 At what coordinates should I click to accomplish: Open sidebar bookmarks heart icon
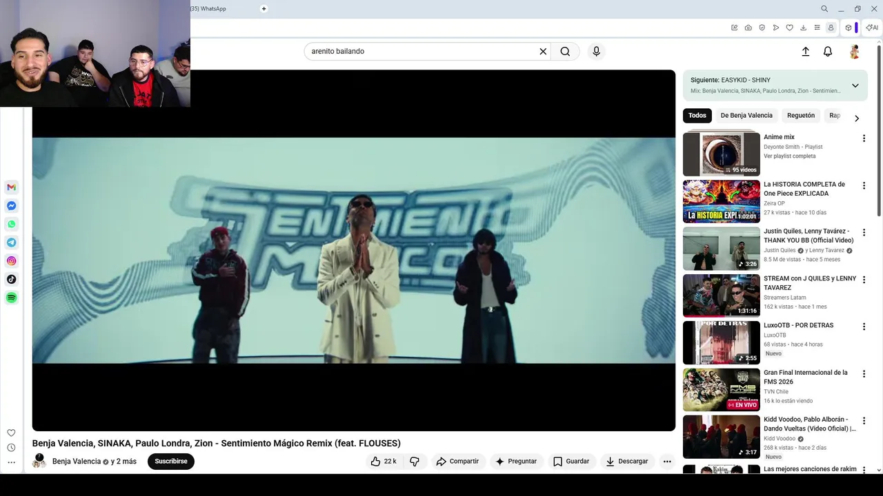(11, 433)
